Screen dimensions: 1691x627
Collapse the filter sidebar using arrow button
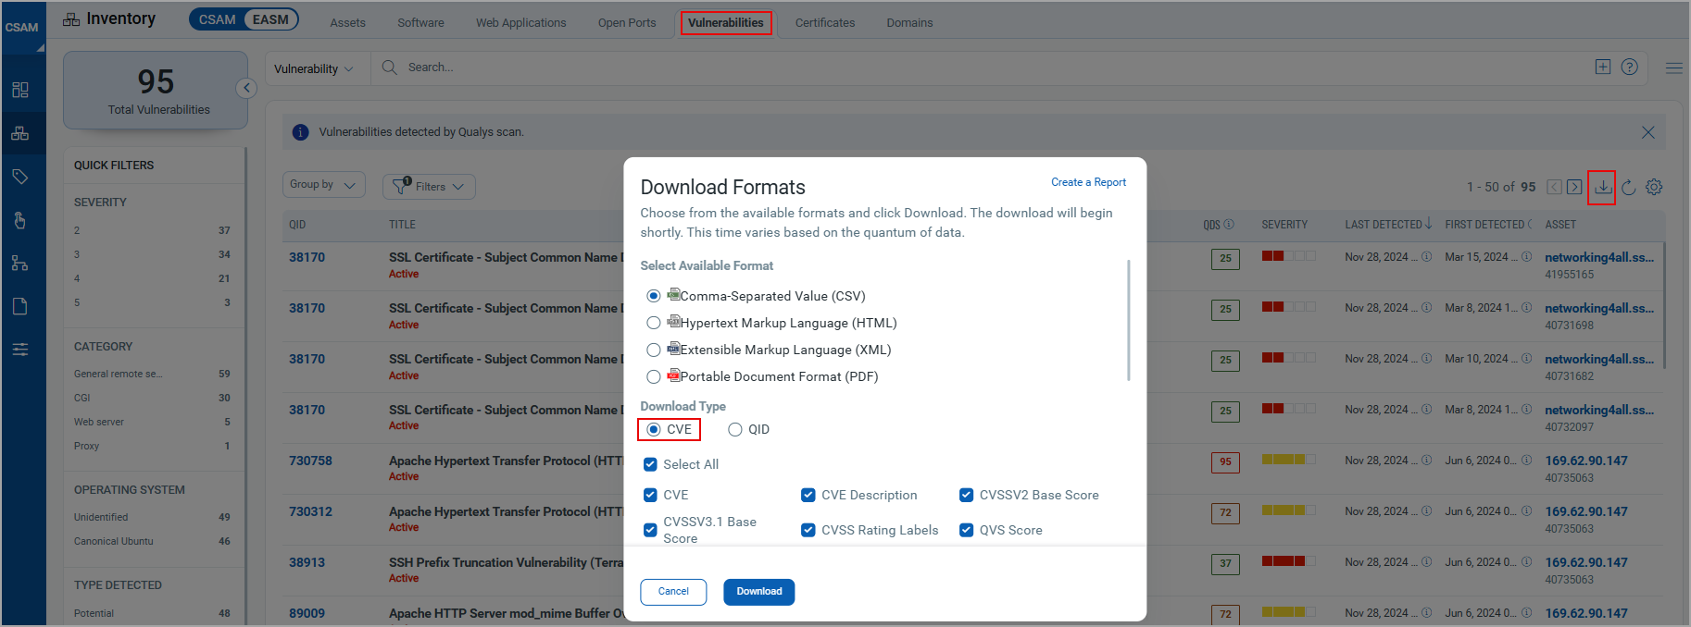tap(246, 88)
